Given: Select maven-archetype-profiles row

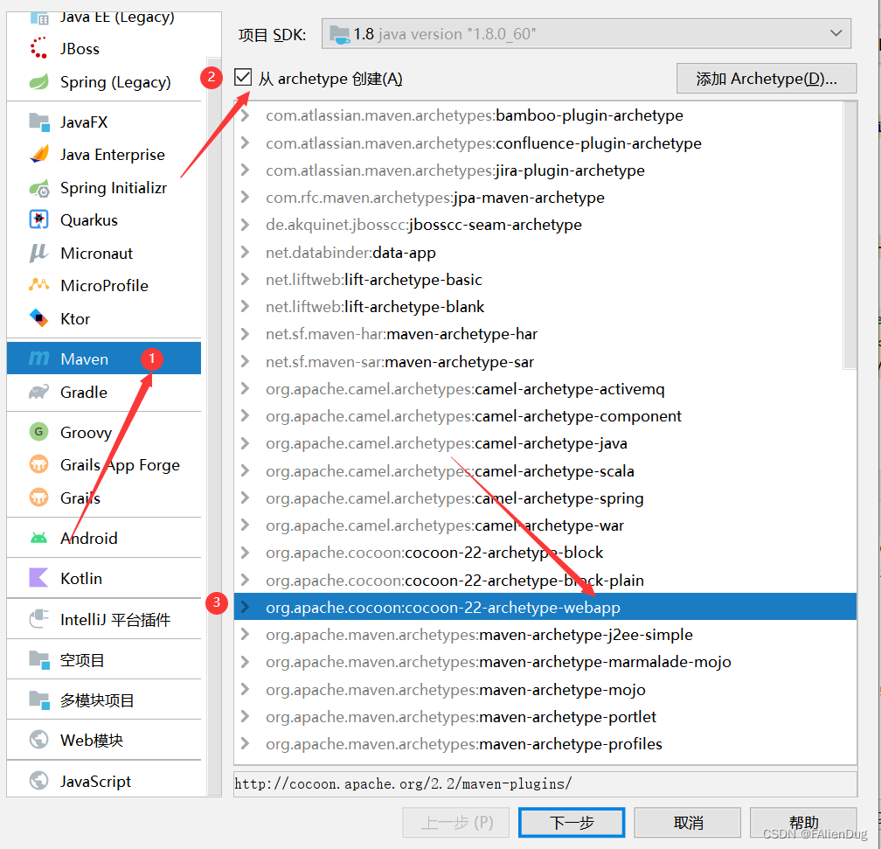Looking at the screenshot, I should (x=545, y=744).
